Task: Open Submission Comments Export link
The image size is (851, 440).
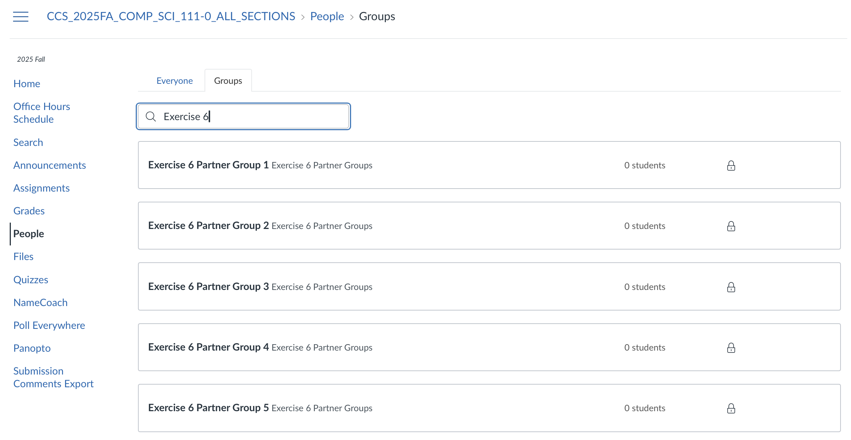Action: 53,377
